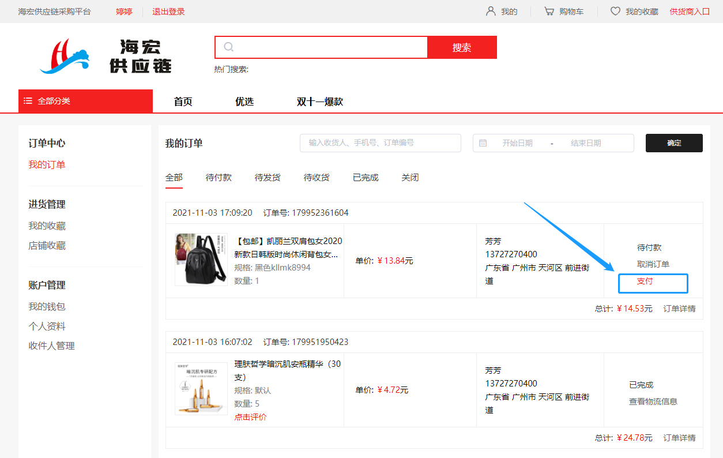Click 已完成 status in the second order
The image size is (723, 458).
pos(641,385)
